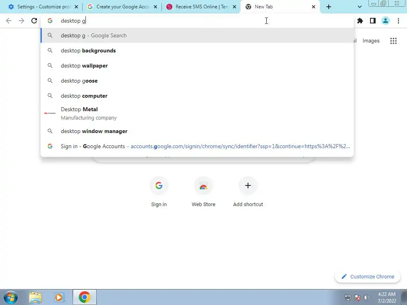The height and width of the screenshot is (305, 407).
Task: Open the volume speaker tray icon
Action: coord(367,297)
